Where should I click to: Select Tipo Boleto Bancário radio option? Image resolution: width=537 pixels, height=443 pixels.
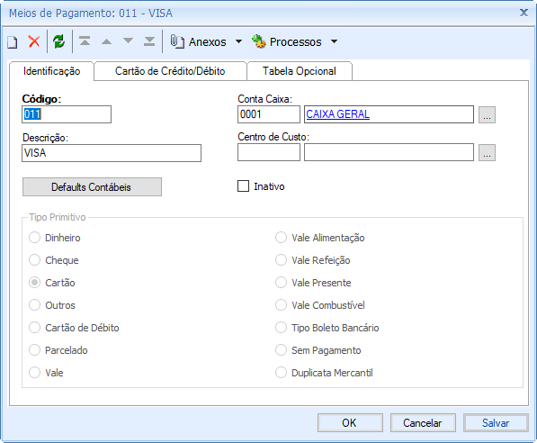pyautogui.click(x=281, y=328)
